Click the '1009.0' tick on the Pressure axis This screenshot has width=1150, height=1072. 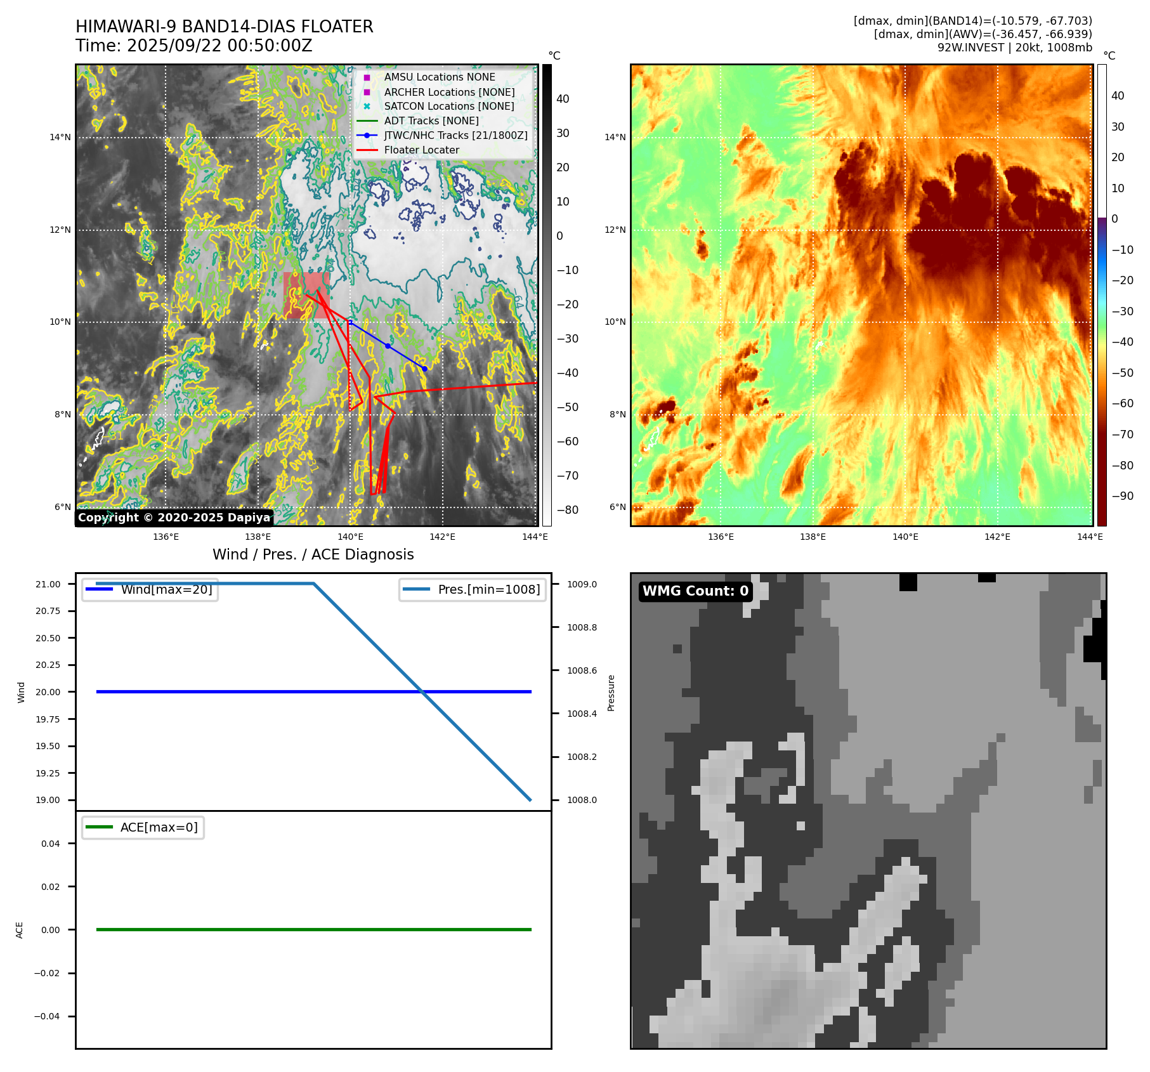click(x=582, y=584)
